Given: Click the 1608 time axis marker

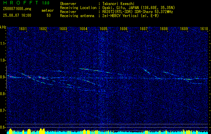Looking at the screenshot, I should pyautogui.click(x=164, y=29).
